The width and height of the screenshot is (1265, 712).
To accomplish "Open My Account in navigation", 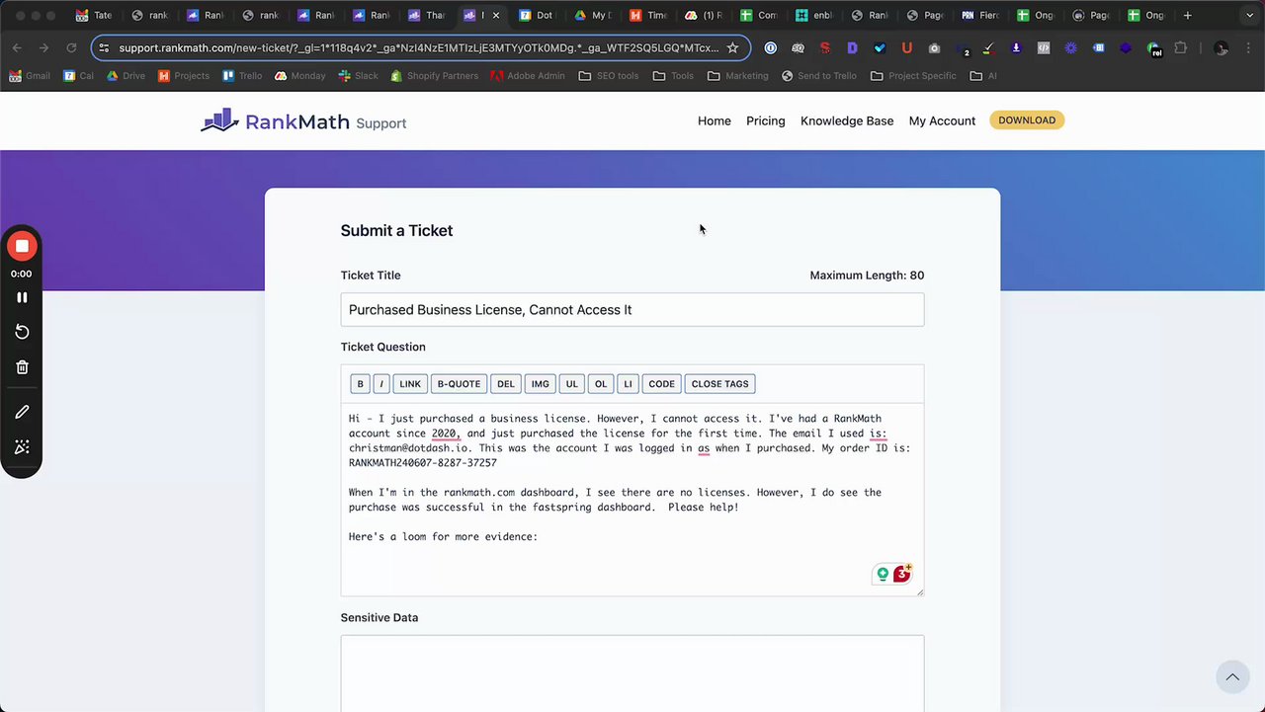I will pyautogui.click(x=942, y=120).
